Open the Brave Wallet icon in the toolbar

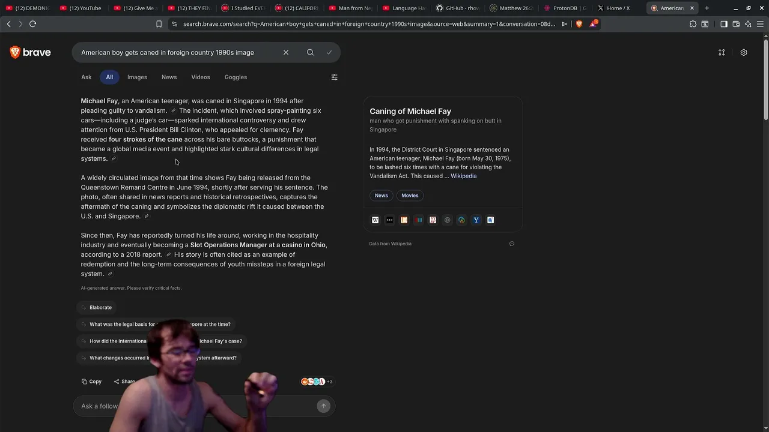coord(736,24)
